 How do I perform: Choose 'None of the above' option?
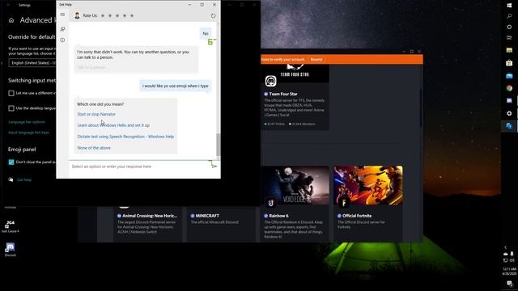pos(94,148)
